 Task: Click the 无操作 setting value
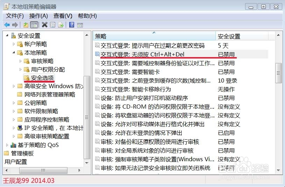click(226, 89)
